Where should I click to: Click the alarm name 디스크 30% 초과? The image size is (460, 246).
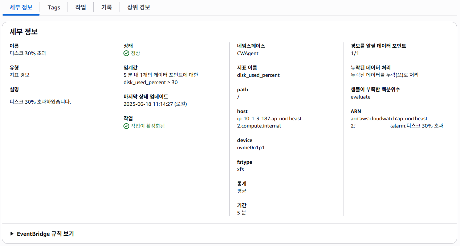click(28, 53)
